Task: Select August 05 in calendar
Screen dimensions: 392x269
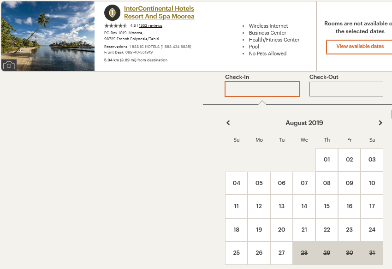Action: click(x=259, y=183)
